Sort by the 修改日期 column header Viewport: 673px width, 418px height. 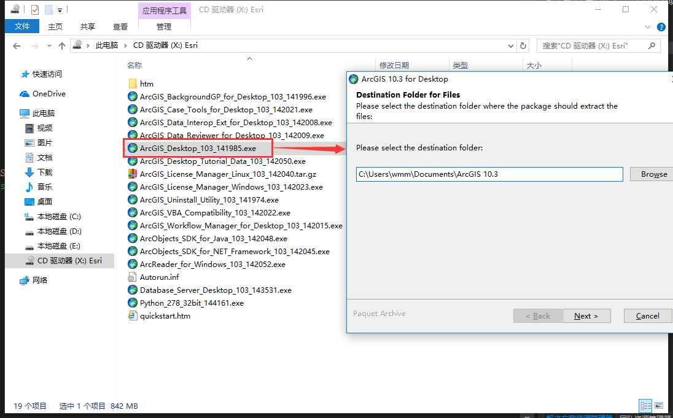[x=394, y=65]
